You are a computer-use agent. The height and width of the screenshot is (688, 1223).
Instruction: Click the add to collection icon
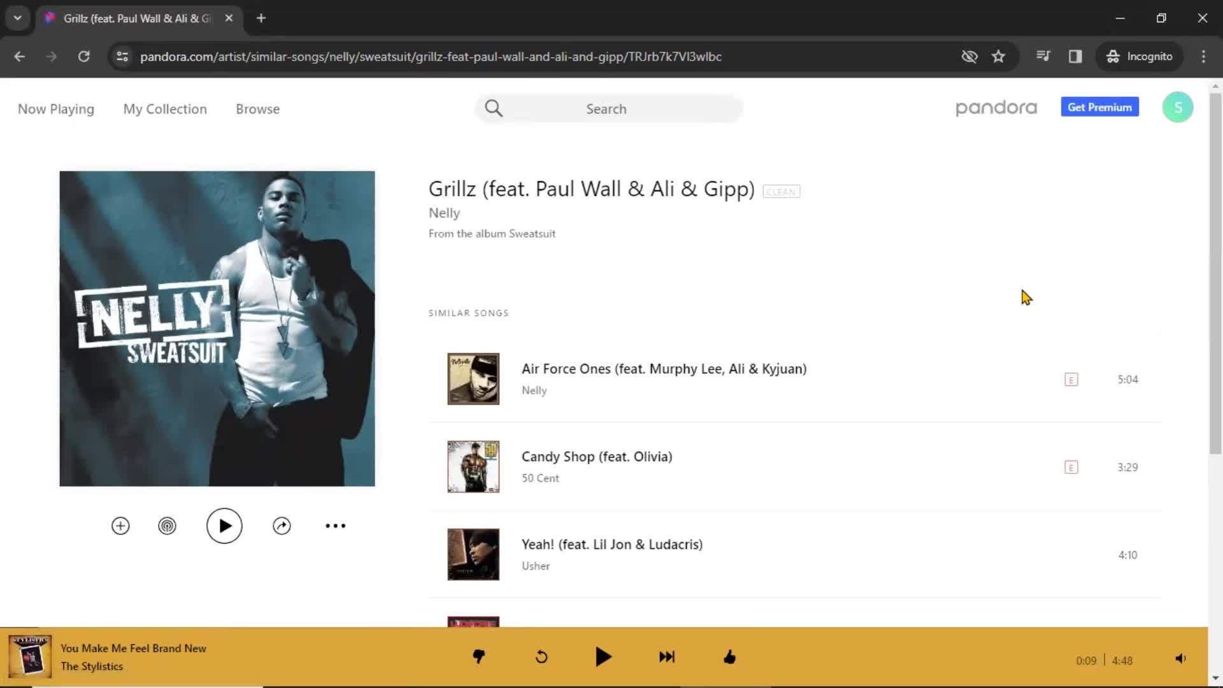119,525
